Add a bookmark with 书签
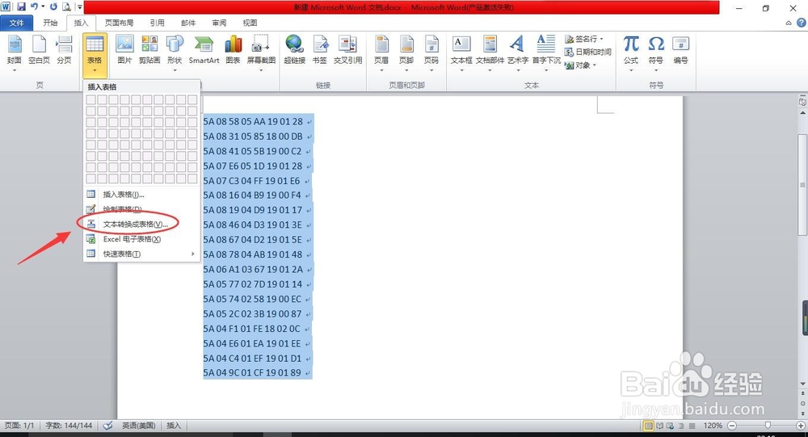This screenshot has height=437, width=808. point(320,51)
